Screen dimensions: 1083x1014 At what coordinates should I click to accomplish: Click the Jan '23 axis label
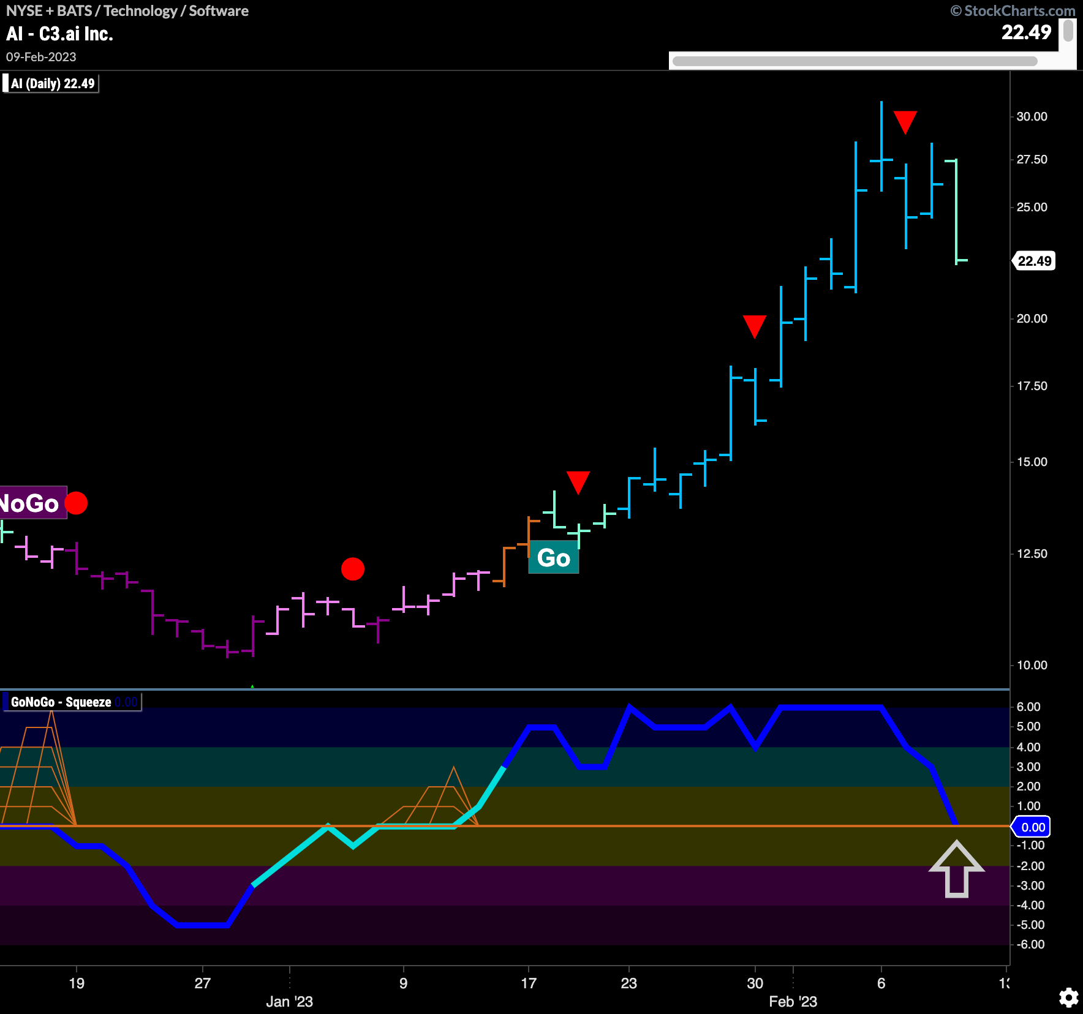(x=289, y=1002)
